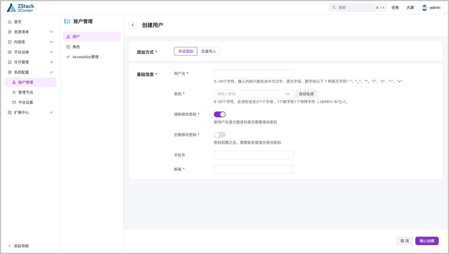Focus the 密码 input field
The width and height of the screenshot is (449, 254).
pos(254,94)
